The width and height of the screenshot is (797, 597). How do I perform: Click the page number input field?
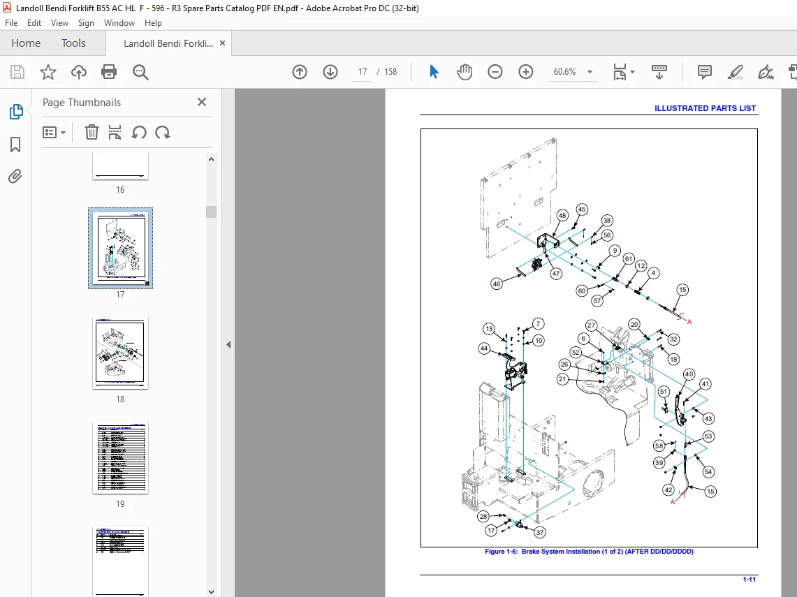pyautogui.click(x=363, y=72)
